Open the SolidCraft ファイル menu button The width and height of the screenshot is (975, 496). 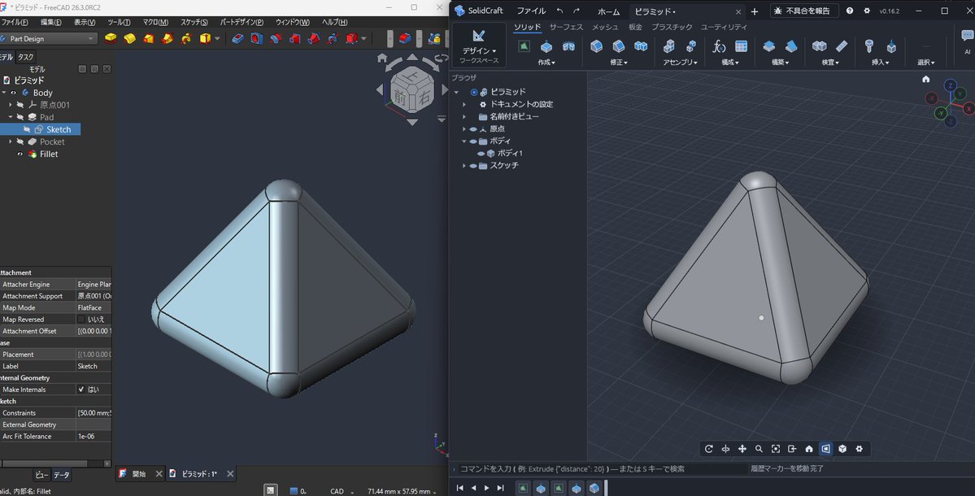click(x=531, y=11)
